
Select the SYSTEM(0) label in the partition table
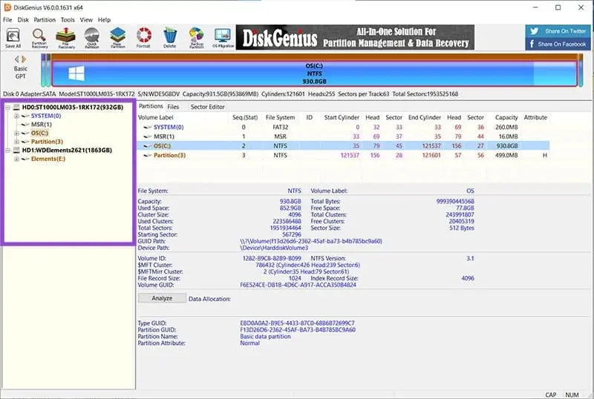(169, 128)
